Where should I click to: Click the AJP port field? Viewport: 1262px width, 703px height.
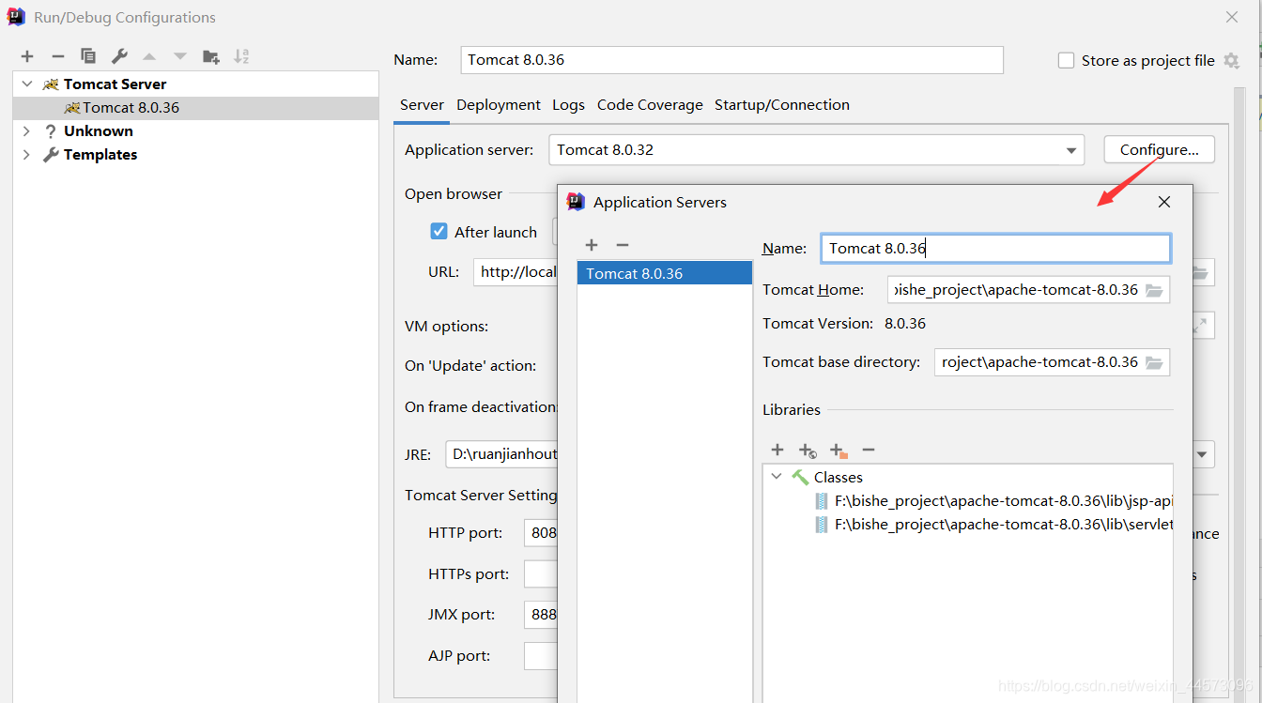click(541, 655)
